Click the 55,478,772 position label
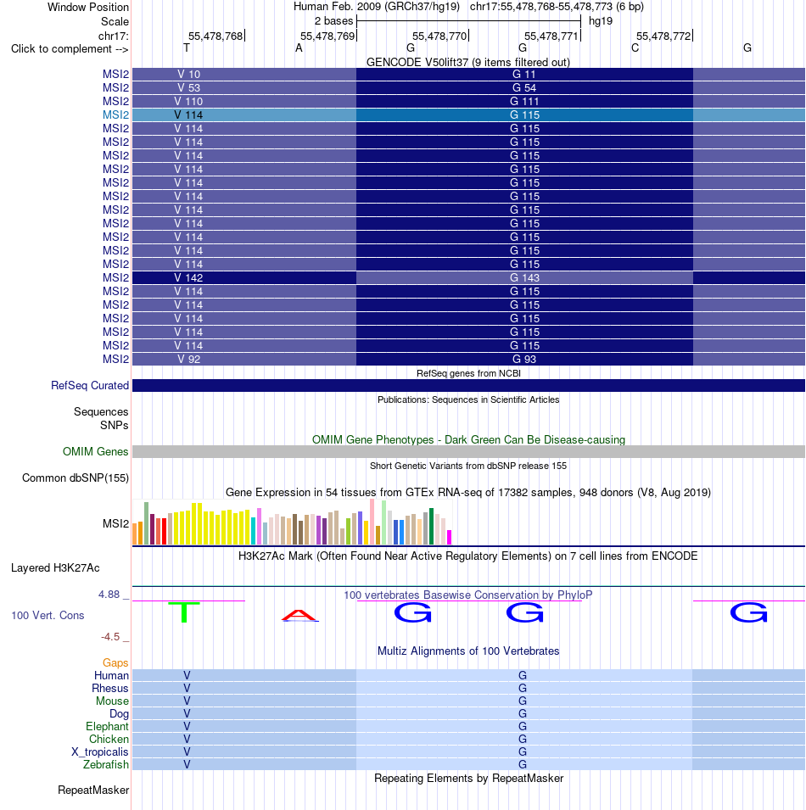The image size is (806, 810). 663,36
